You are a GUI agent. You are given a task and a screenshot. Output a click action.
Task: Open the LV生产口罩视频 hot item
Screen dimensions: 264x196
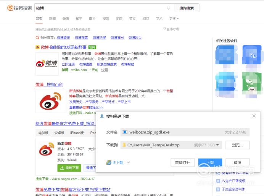pos(233,181)
